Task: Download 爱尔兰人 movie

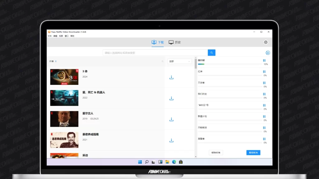Action: (x=171, y=119)
